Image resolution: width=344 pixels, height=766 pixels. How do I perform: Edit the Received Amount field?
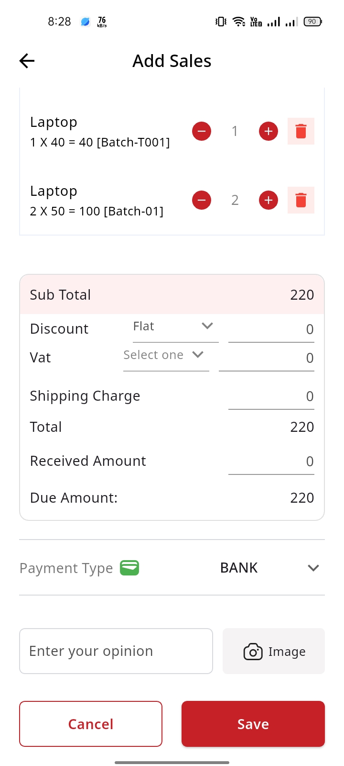[271, 462]
